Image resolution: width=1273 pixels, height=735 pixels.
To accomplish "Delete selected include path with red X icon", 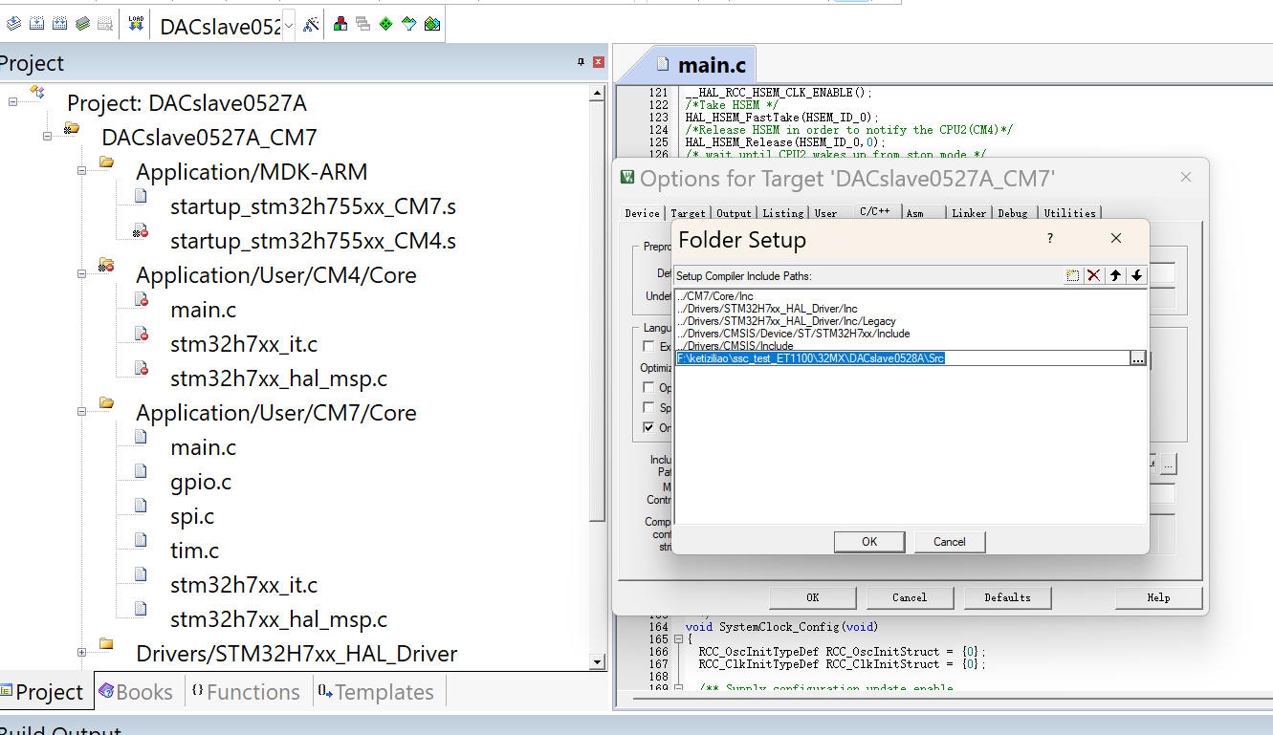I will click(x=1094, y=275).
